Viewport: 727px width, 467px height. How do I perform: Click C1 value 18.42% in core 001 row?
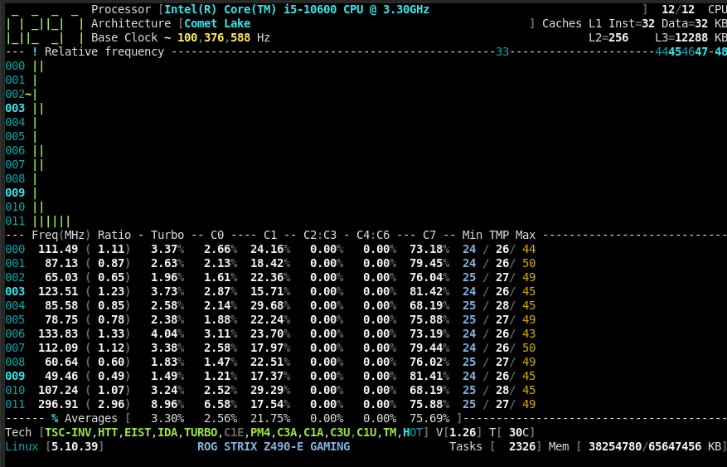click(x=270, y=263)
